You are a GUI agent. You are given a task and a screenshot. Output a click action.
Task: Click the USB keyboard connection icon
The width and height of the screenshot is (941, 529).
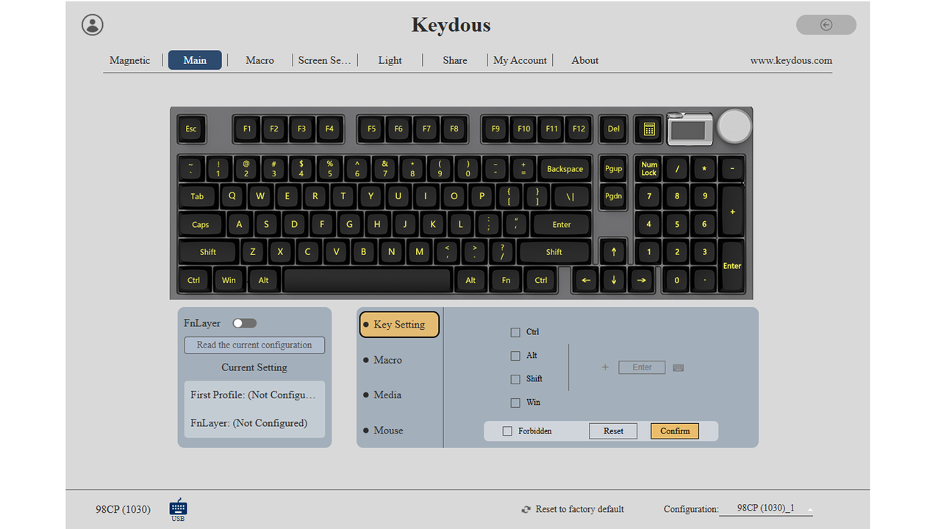click(x=178, y=509)
